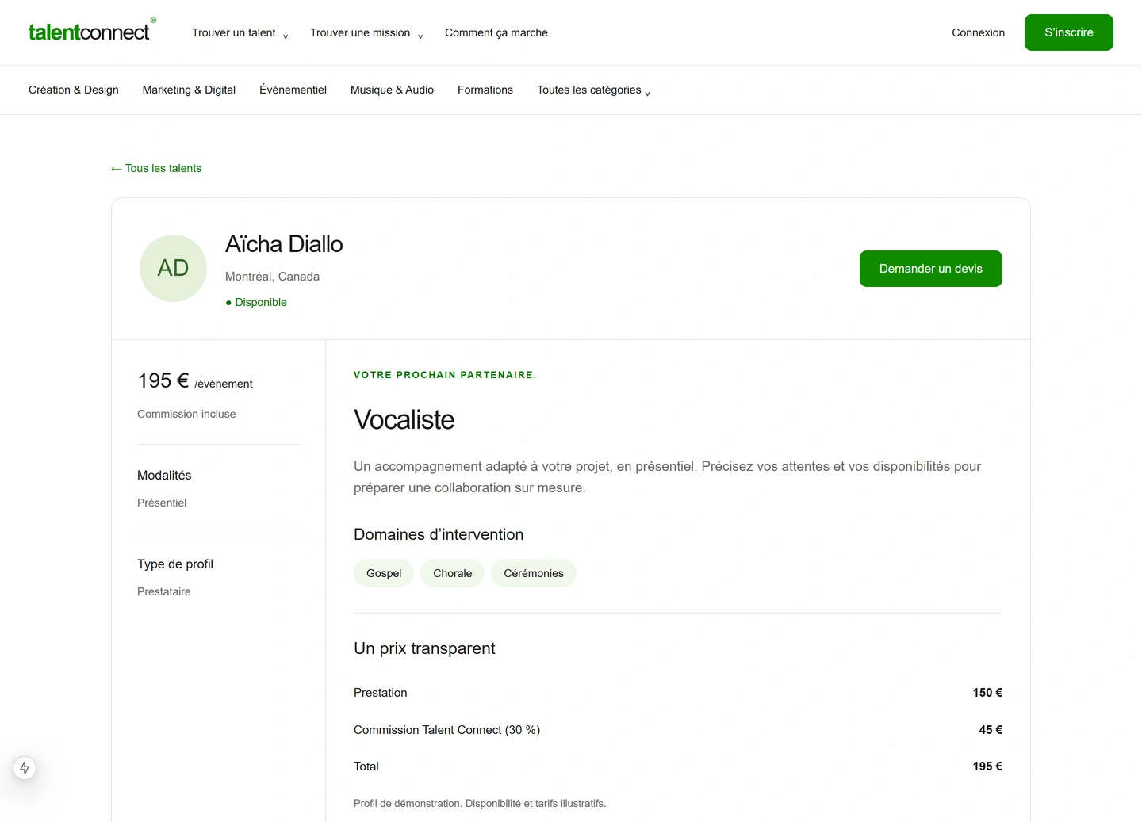Click the Un prix transparent heading
The height and width of the screenshot is (822, 1142).
click(424, 648)
